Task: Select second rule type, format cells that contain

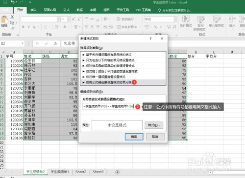Action: pos(123,60)
